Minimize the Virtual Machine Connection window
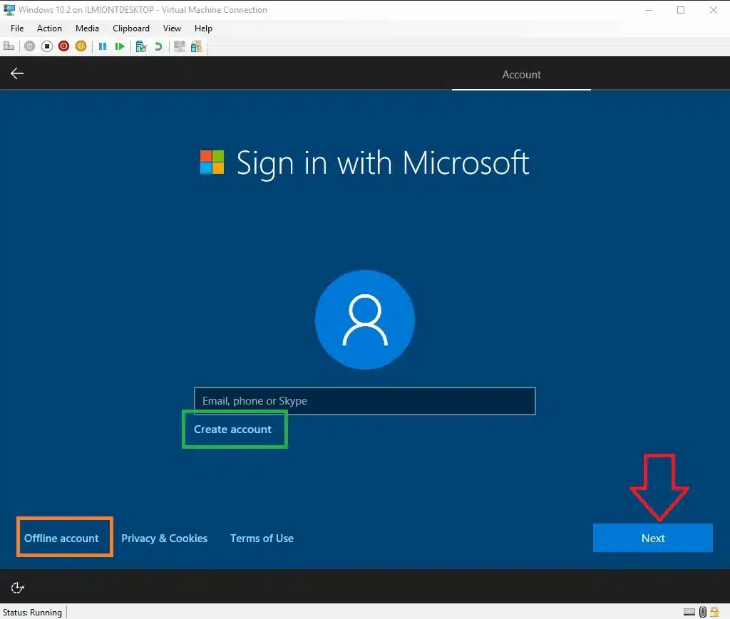Image resolution: width=730 pixels, height=619 pixels. coord(648,10)
